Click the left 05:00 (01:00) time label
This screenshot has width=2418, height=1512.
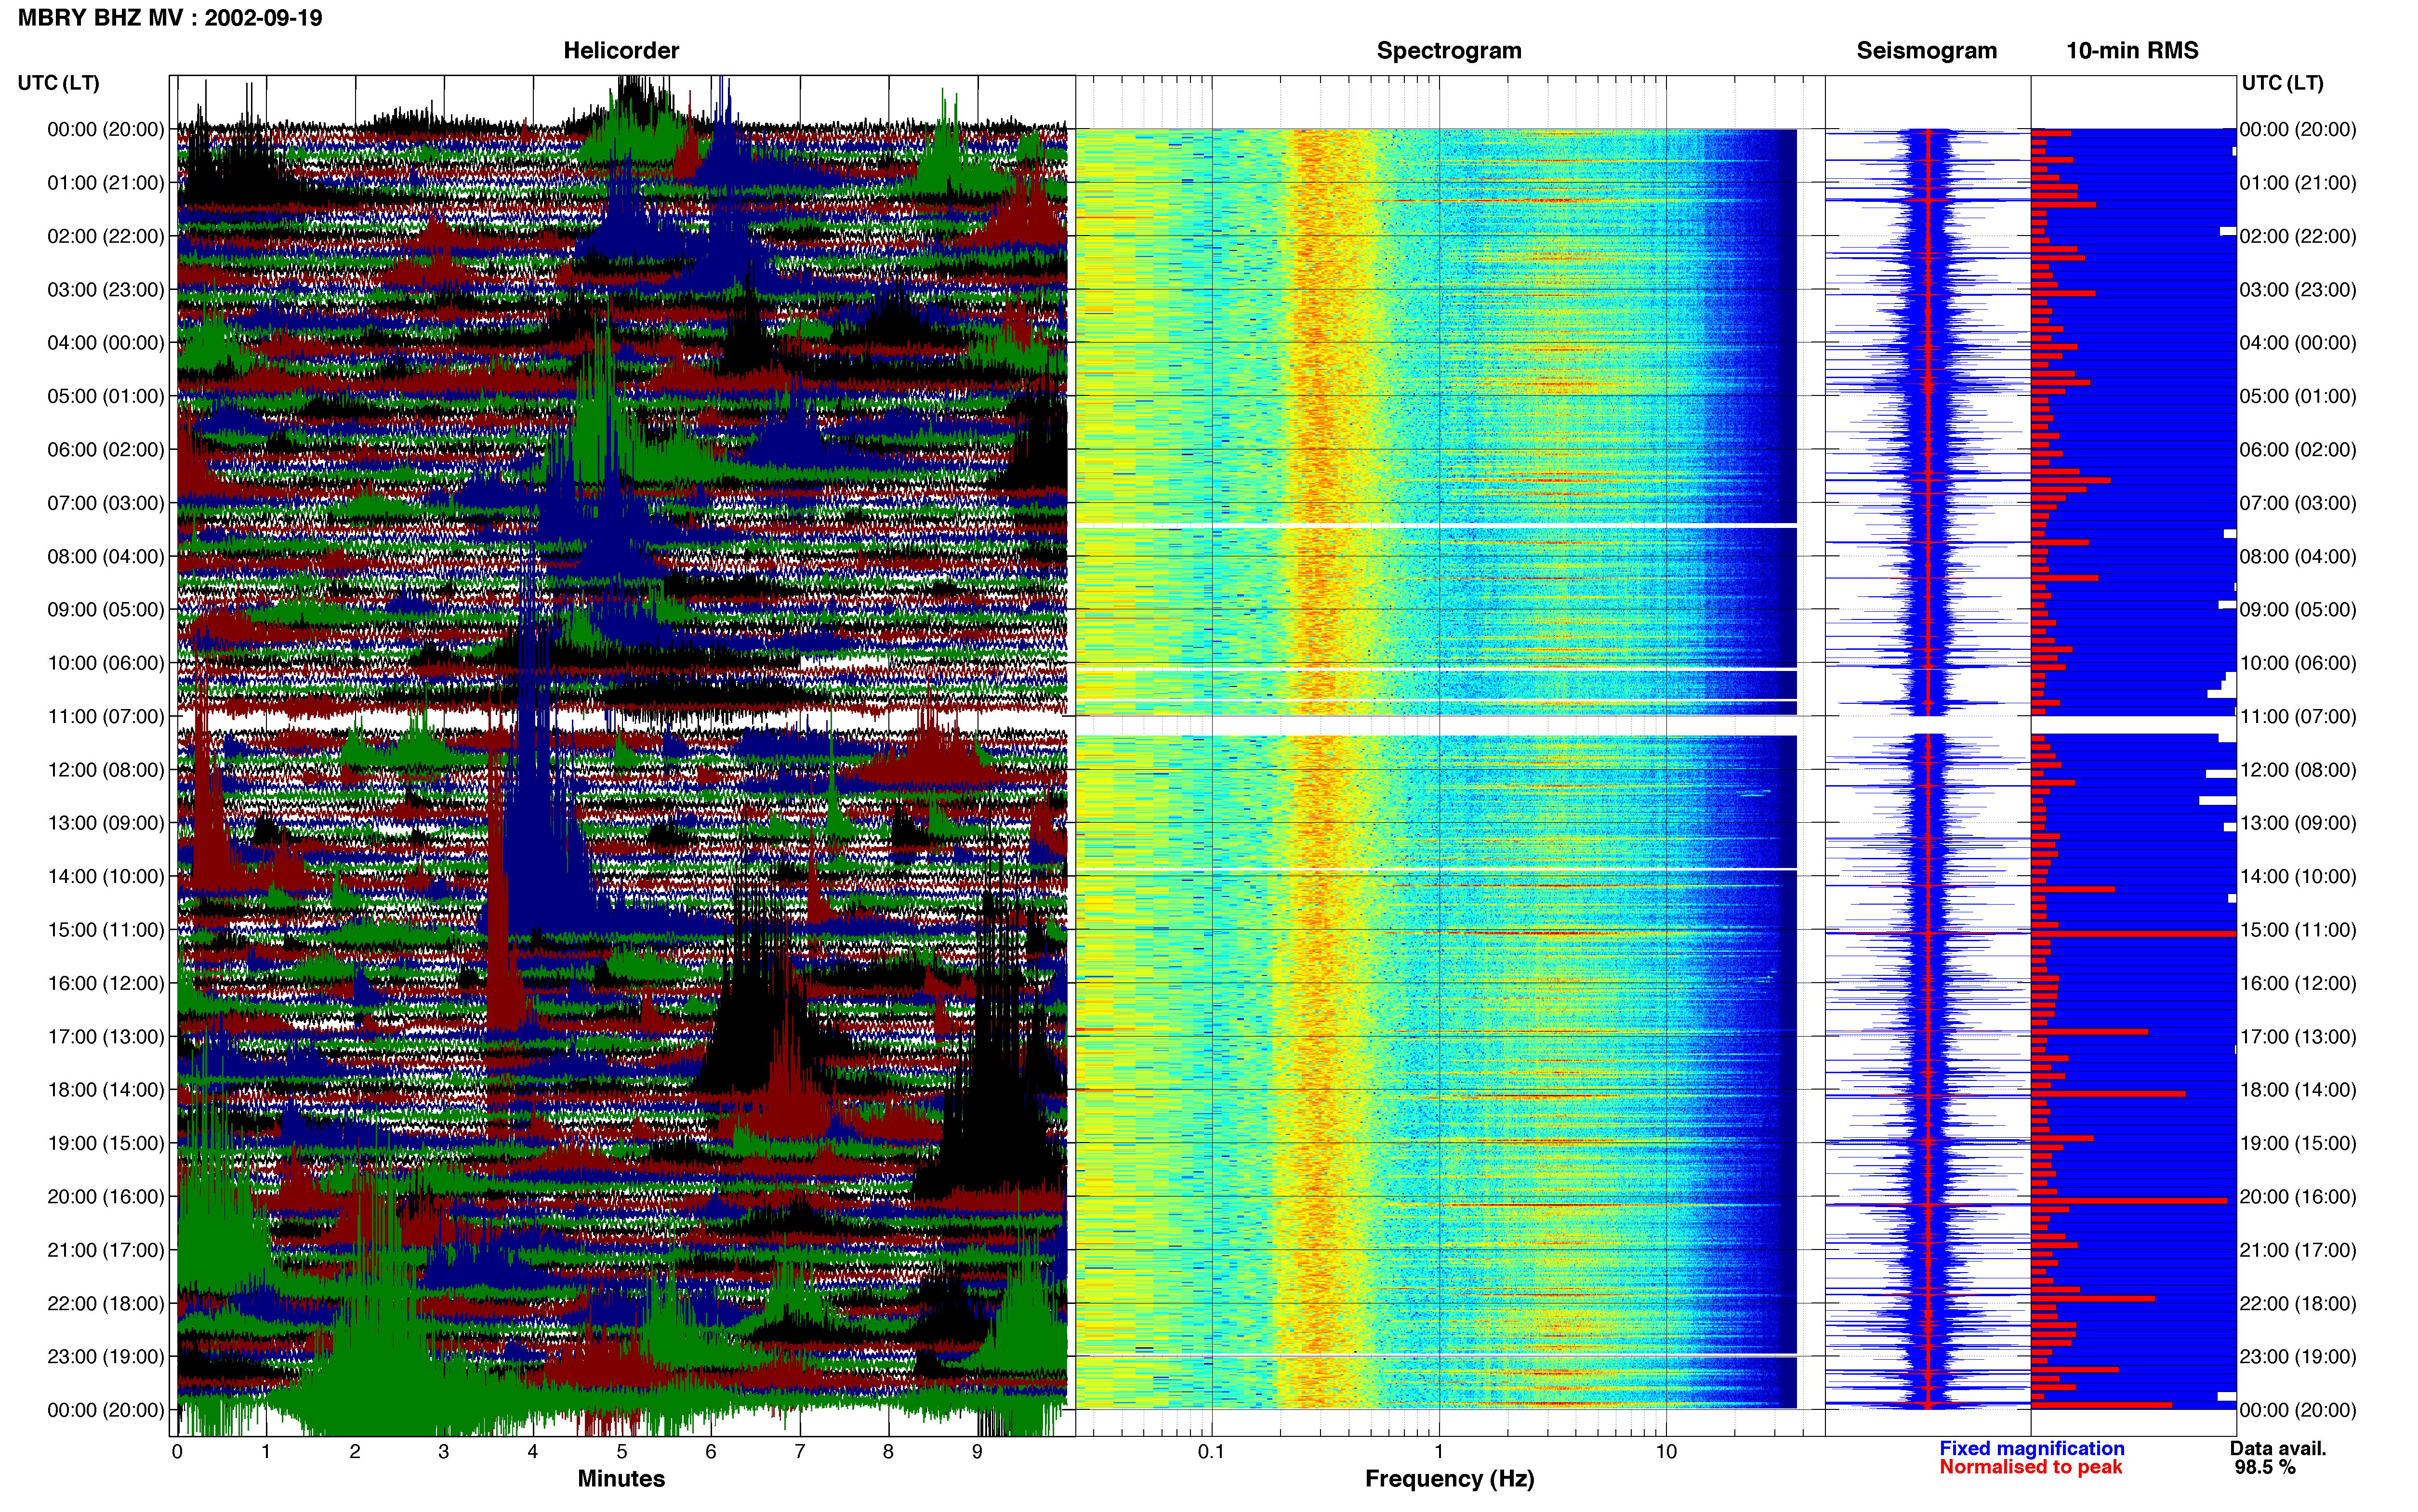tap(106, 396)
